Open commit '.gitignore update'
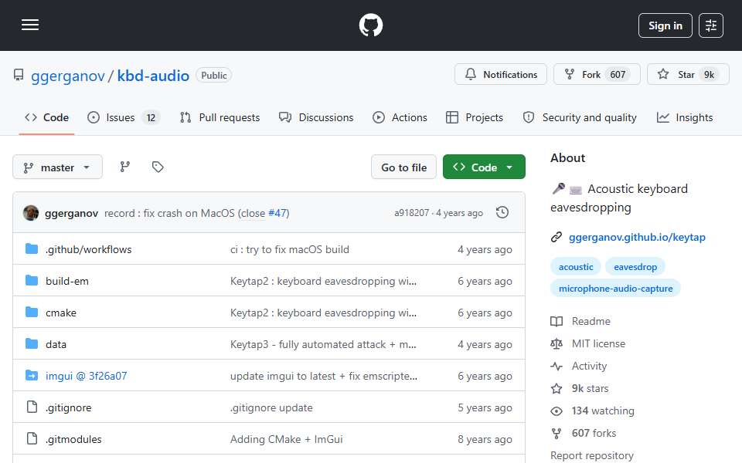The height and width of the screenshot is (463, 742). [x=271, y=407]
